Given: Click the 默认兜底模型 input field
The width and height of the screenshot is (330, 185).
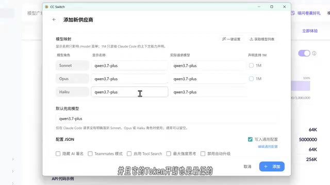Looking at the screenshot, I should [167, 119].
